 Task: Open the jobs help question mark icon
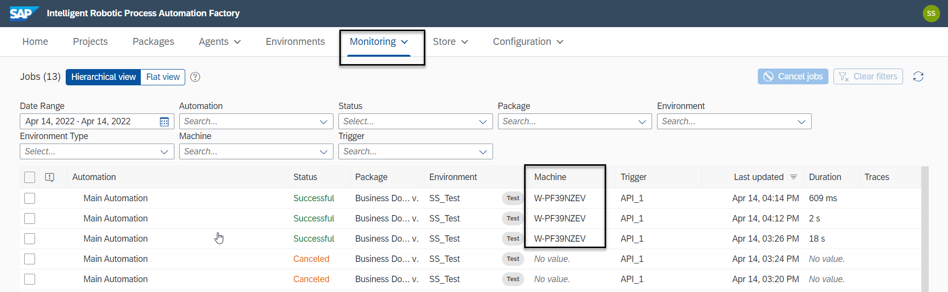[x=195, y=77]
